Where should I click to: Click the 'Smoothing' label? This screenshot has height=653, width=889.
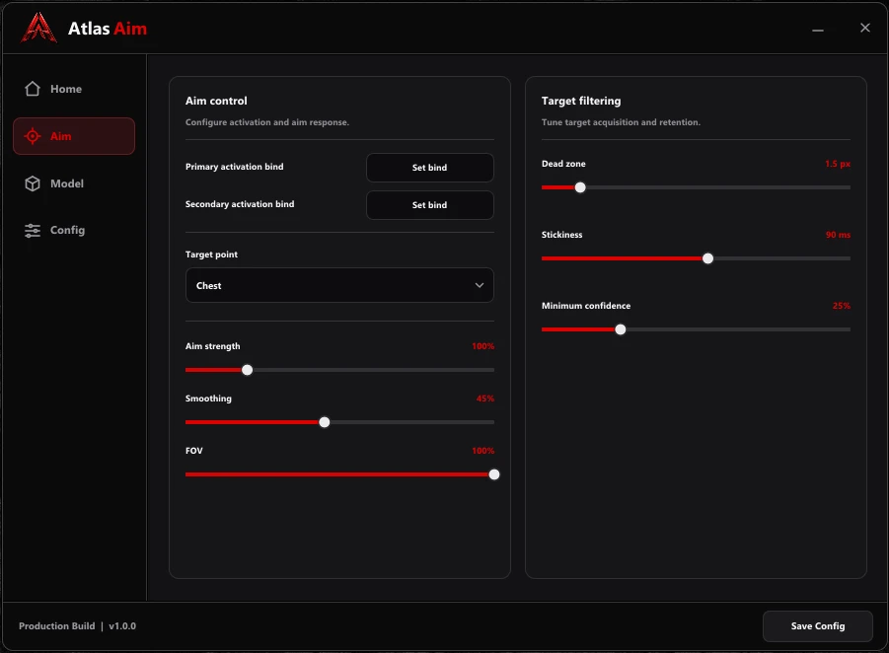[208, 399]
